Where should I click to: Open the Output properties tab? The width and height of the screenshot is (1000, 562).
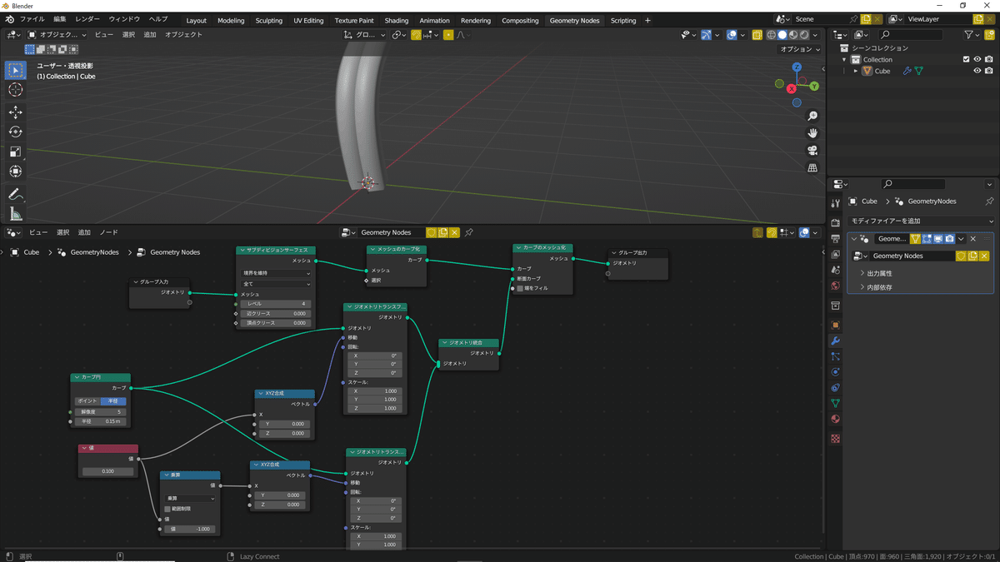point(836,239)
